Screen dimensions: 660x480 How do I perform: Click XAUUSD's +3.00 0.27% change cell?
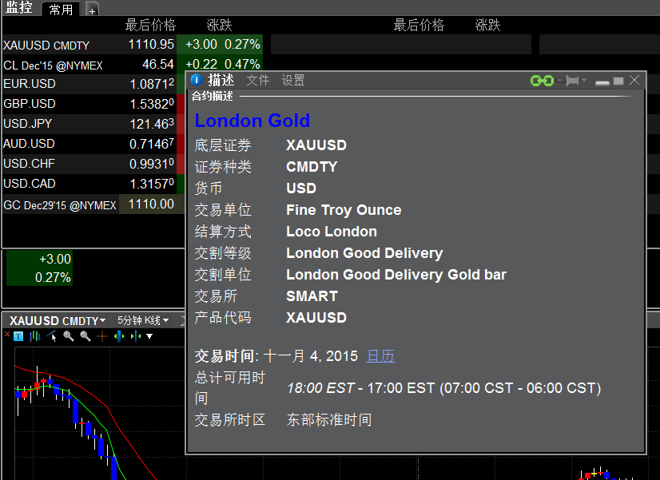pos(220,44)
